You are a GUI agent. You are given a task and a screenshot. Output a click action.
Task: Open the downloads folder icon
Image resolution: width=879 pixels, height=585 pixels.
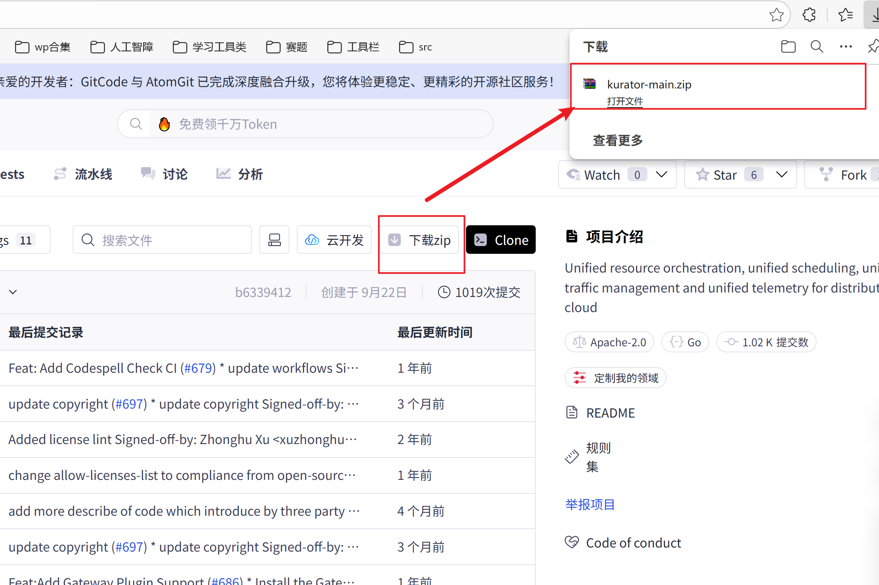[788, 47]
